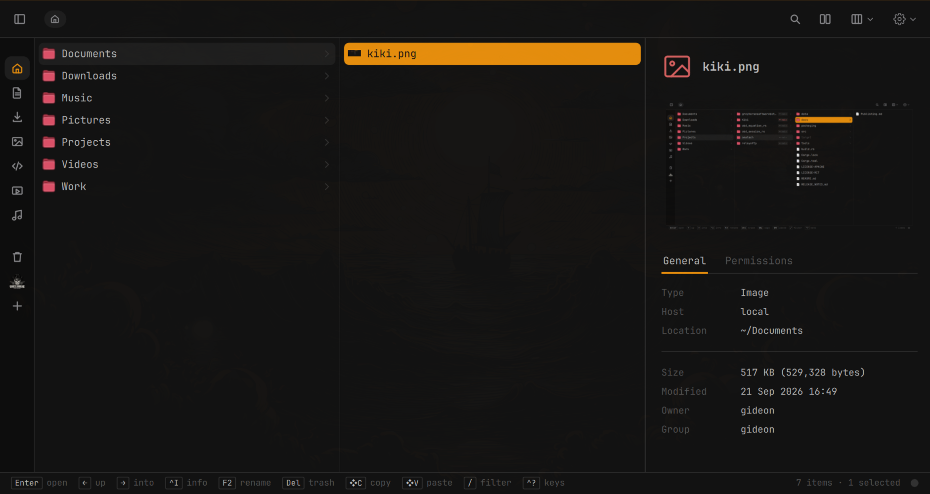The image size is (930, 494).
Task: Click the home breadcrumb button
Action: click(55, 19)
